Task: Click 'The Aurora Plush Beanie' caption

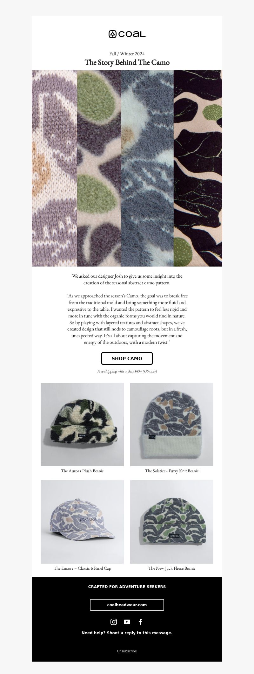Action: point(82,471)
